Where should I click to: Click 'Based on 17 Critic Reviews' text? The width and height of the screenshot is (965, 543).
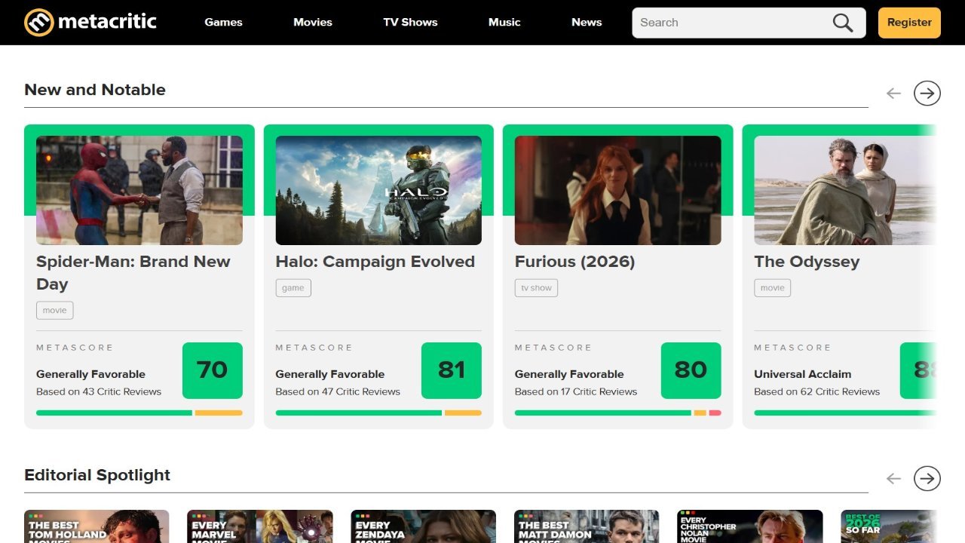[576, 391]
